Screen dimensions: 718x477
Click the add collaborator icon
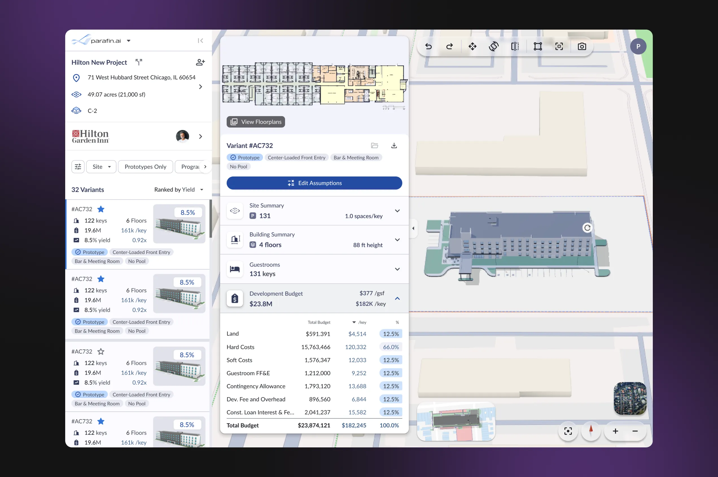tap(200, 62)
